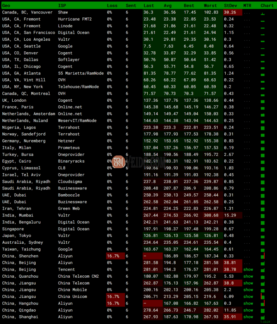Select the Netherlands, Amsterdam row
Screen dimensions: 277x324
[x=138, y=114]
